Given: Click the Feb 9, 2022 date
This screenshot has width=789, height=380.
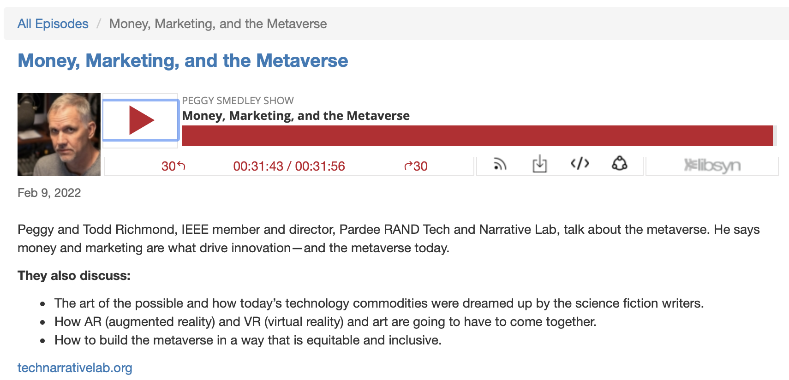Looking at the screenshot, I should point(49,193).
